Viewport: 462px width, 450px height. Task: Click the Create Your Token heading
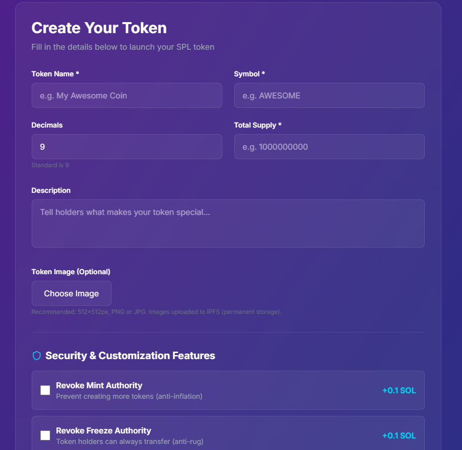tap(99, 28)
